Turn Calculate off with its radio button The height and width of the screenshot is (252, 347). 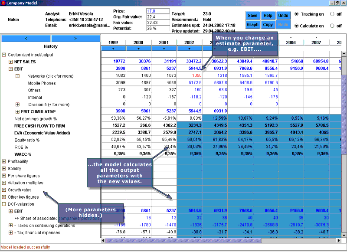pyautogui.click(x=332, y=26)
